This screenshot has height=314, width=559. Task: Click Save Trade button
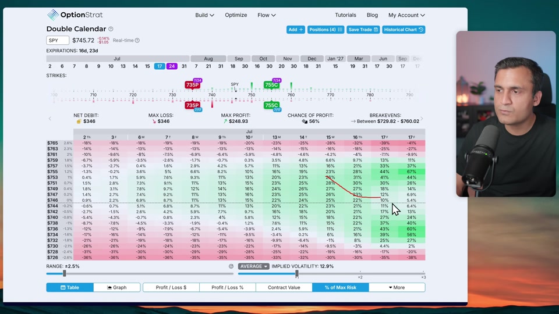point(363,30)
